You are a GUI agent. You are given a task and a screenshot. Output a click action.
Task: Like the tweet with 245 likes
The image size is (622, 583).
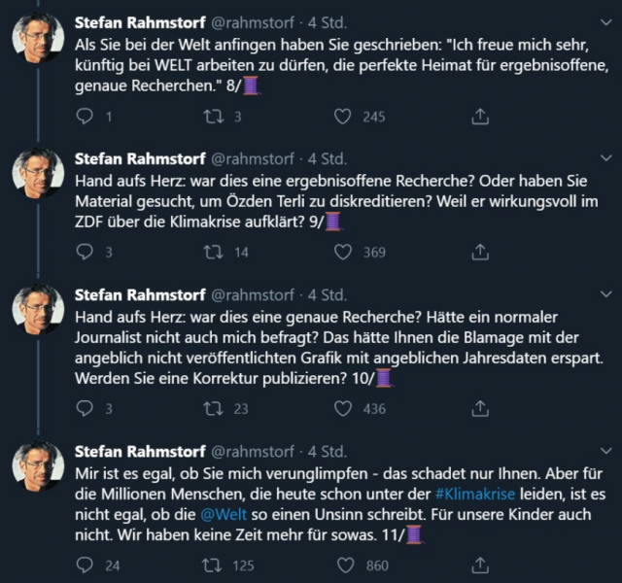[342, 118]
